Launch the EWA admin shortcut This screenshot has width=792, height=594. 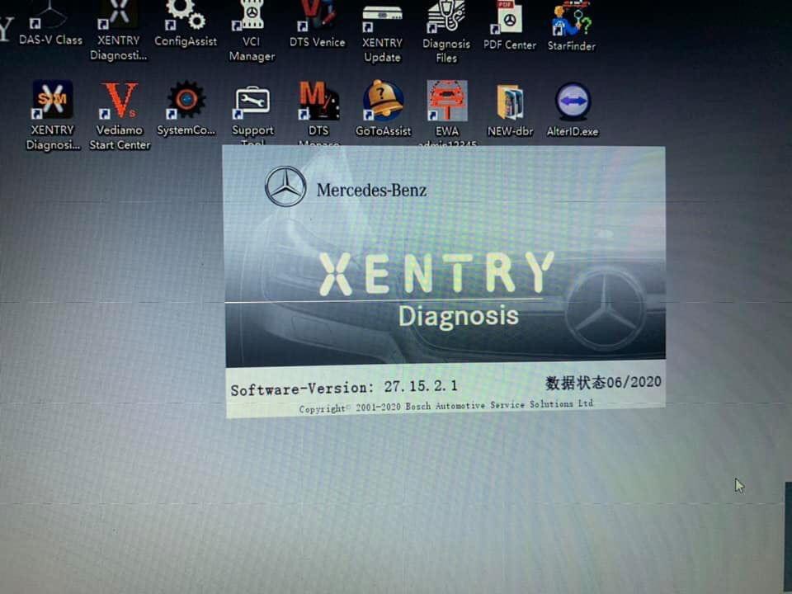point(447,114)
